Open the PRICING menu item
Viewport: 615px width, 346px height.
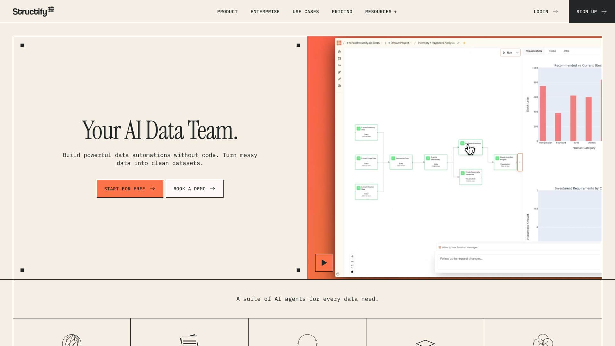coord(342,12)
